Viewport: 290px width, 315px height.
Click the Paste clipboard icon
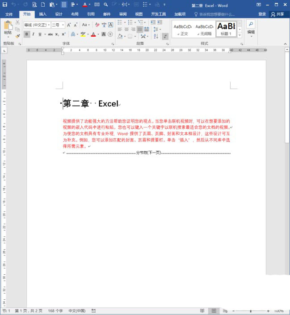8,26
